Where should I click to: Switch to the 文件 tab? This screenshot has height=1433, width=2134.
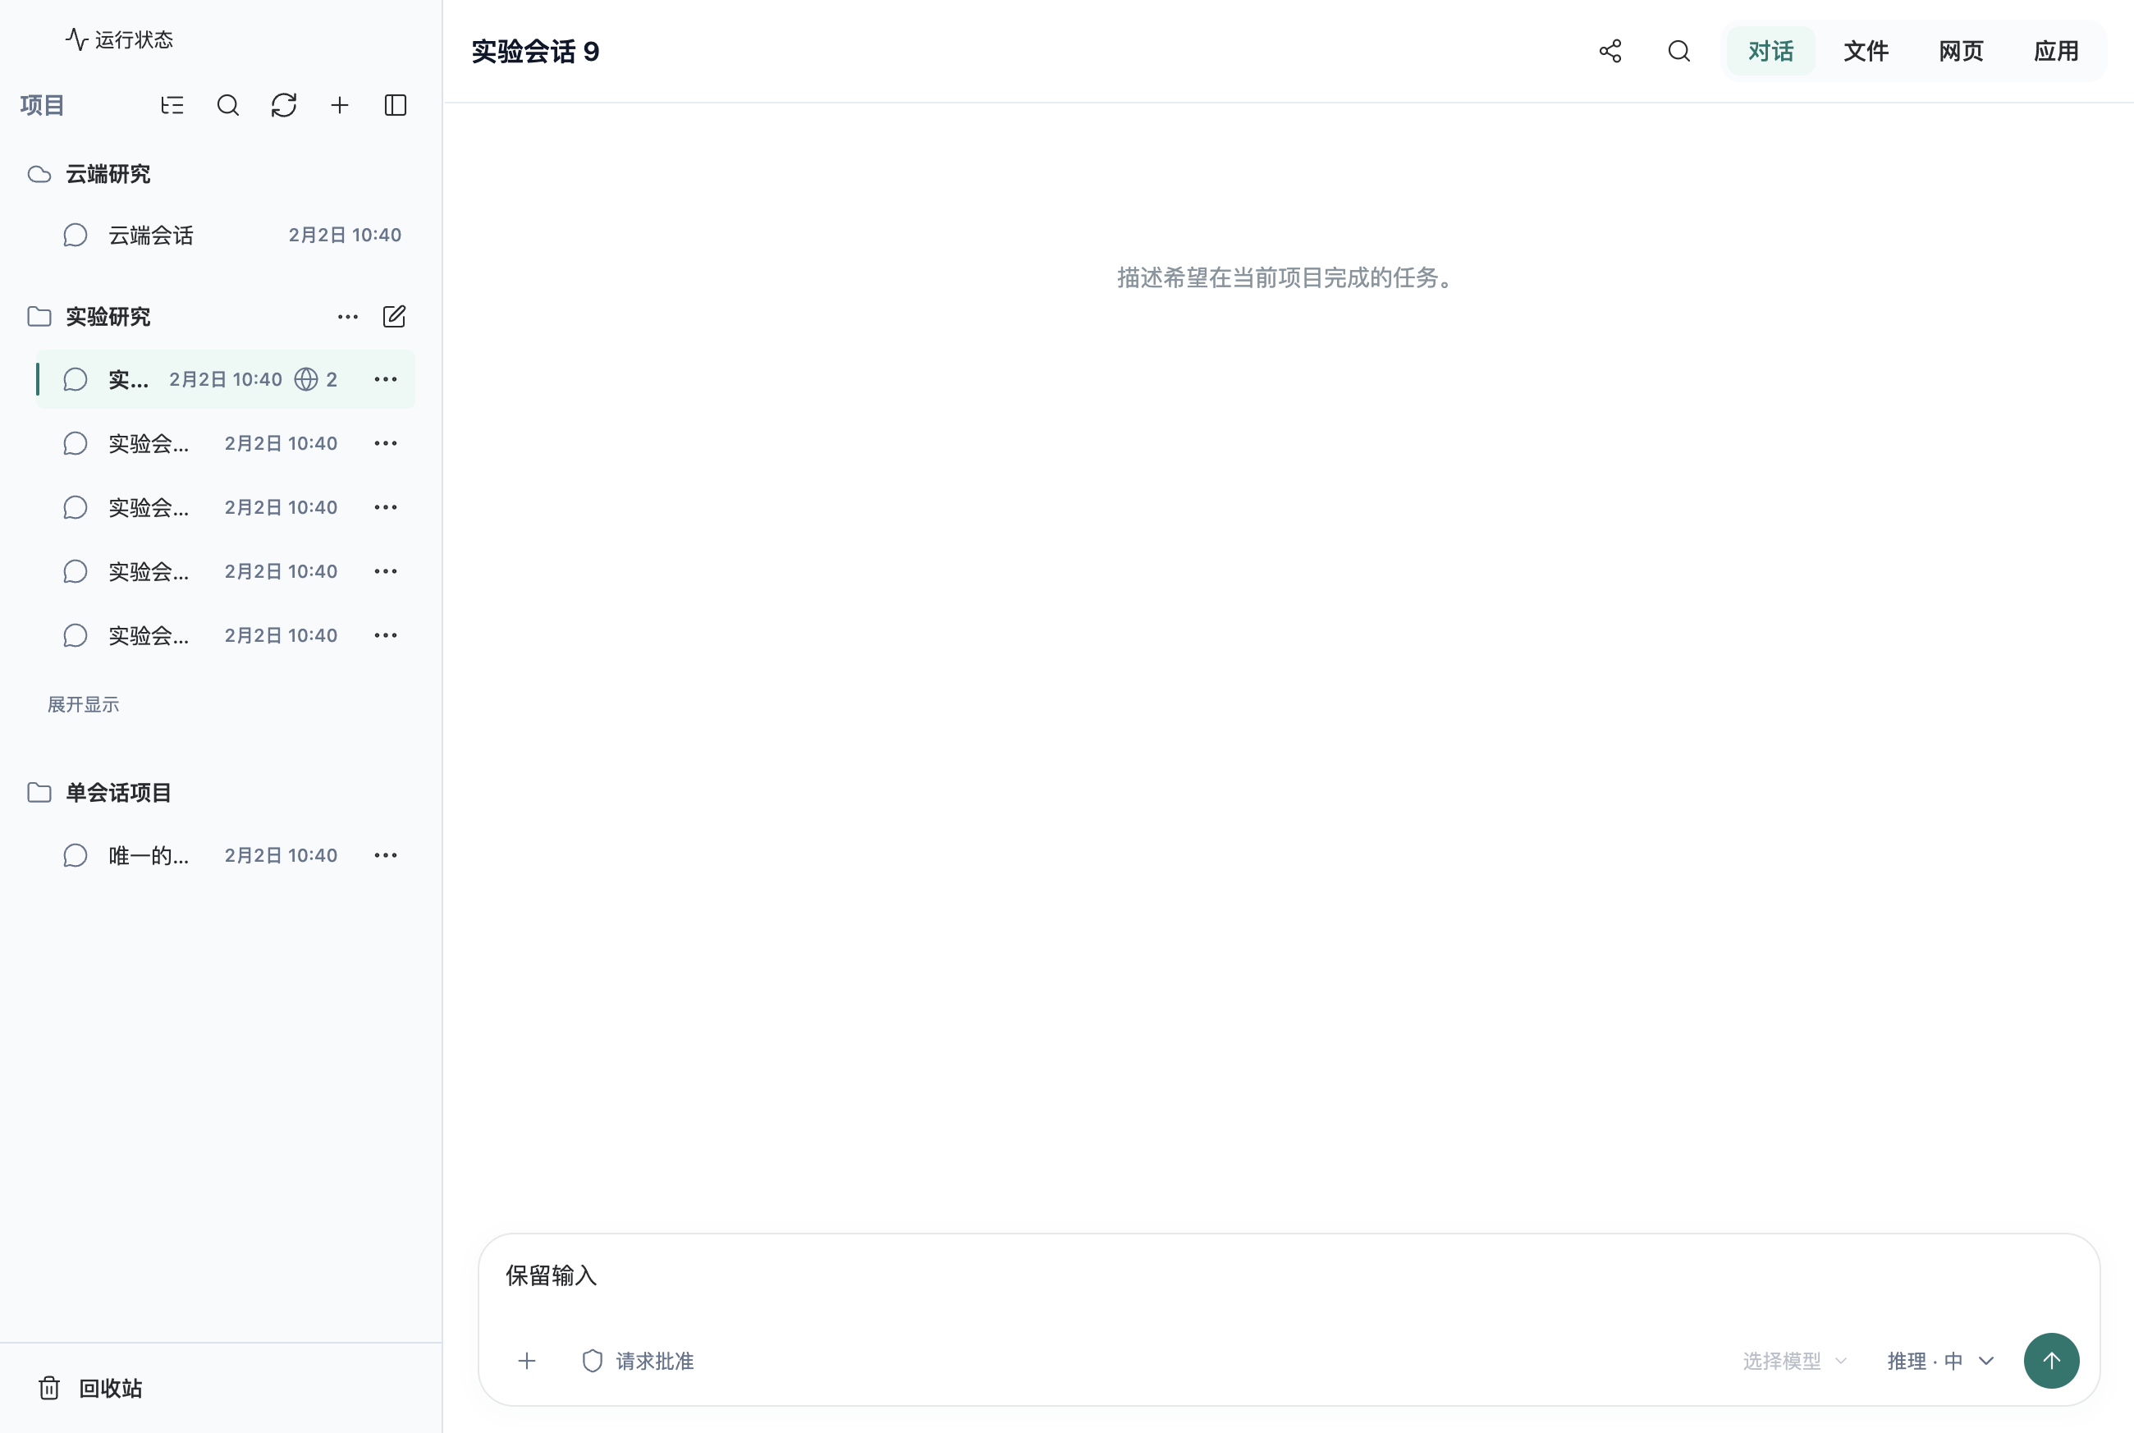coord(1866,51)
